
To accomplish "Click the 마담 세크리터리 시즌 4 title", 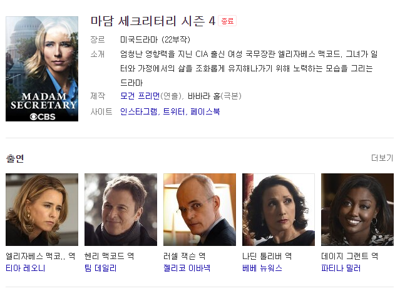I will [x=153, y=21].
